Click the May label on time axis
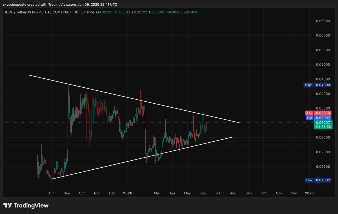 [187, 193]
